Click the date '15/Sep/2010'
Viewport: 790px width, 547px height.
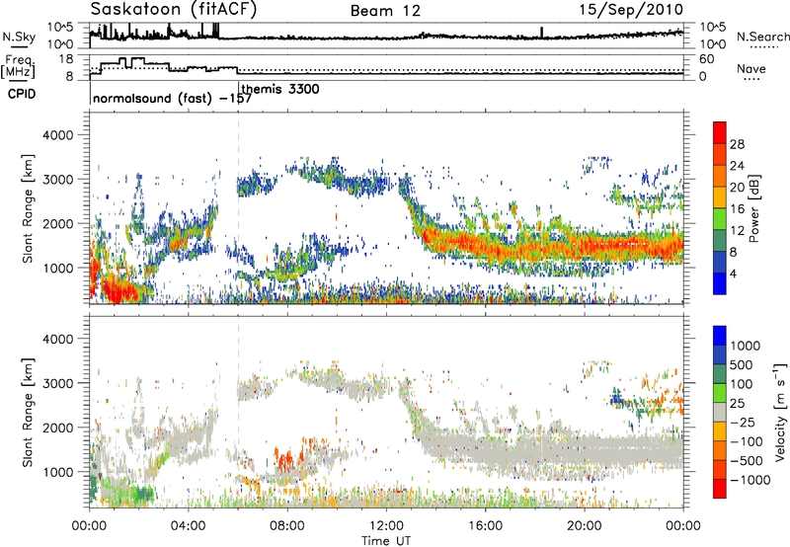(x=631, y=10)
